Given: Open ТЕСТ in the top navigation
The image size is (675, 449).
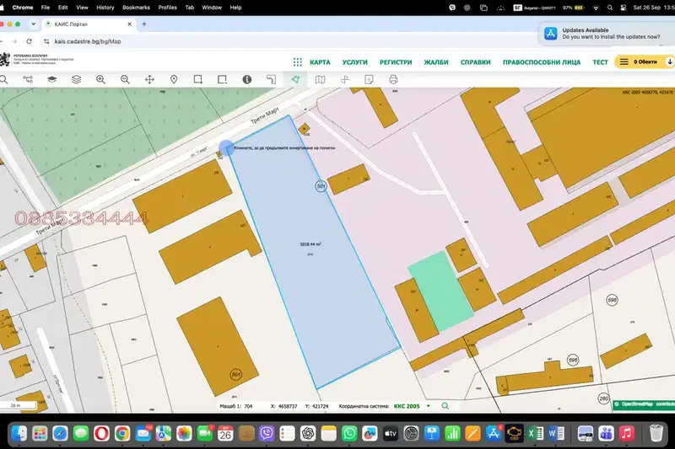Looking at the screenshot, I should (x=600, y=62).
